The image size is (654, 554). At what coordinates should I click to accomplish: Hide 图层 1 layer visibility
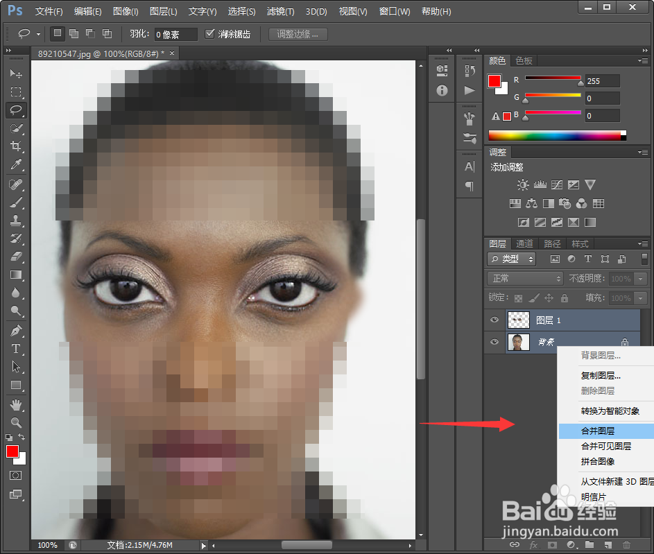(494, 320)
